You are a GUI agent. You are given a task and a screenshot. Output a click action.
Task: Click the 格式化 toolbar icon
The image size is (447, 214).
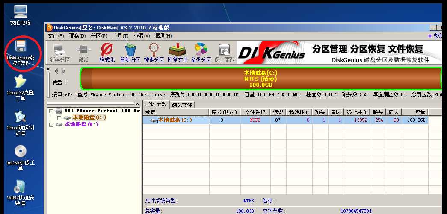107,53
